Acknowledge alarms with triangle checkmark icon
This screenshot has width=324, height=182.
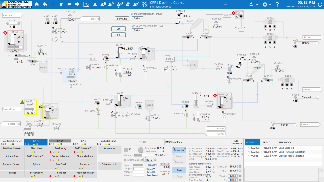coord(136,4)
